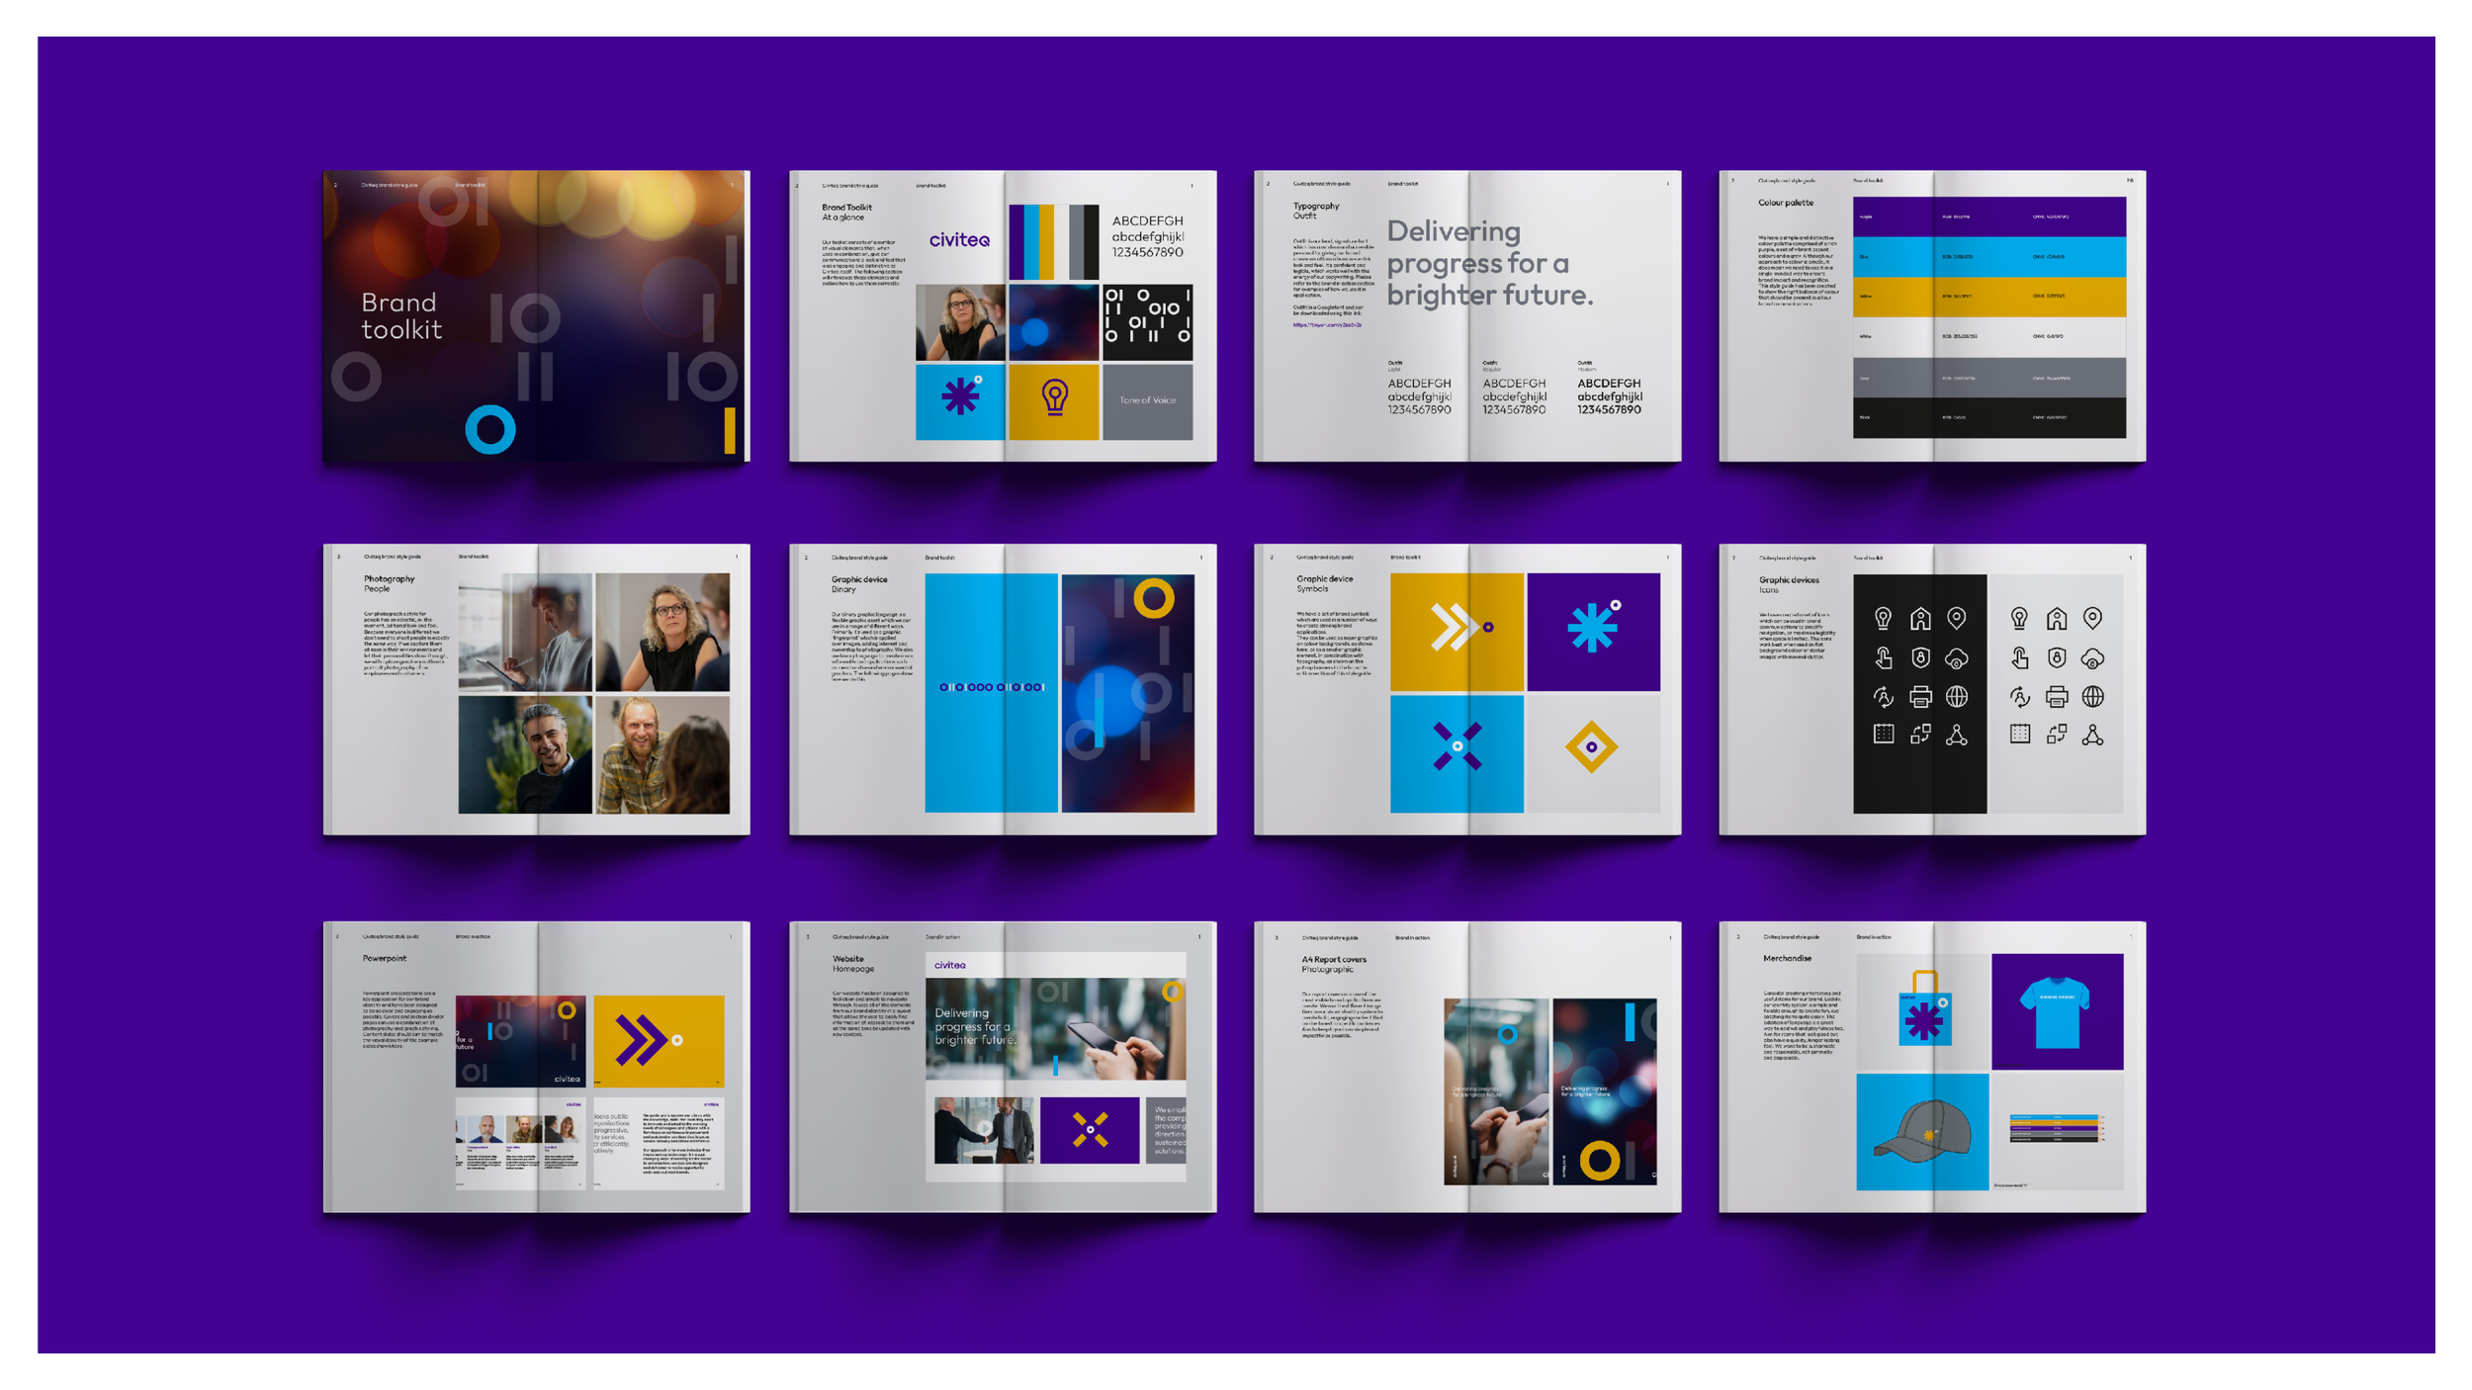2472x1390 pixels.
Task: Click the lightbulb icon on black panel
Action: [x=1883, y=619]
